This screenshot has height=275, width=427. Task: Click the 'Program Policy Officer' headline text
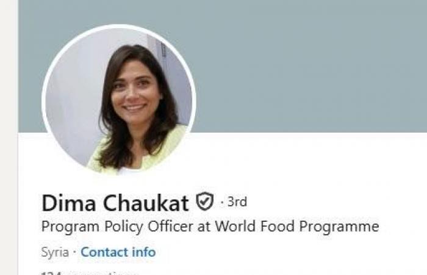pyautogui.click(x=117, y=227)
